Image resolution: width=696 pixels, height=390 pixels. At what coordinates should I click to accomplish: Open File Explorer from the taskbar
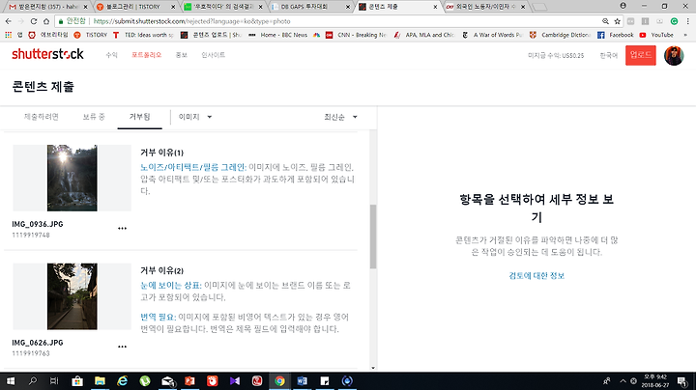click(100, 381)
